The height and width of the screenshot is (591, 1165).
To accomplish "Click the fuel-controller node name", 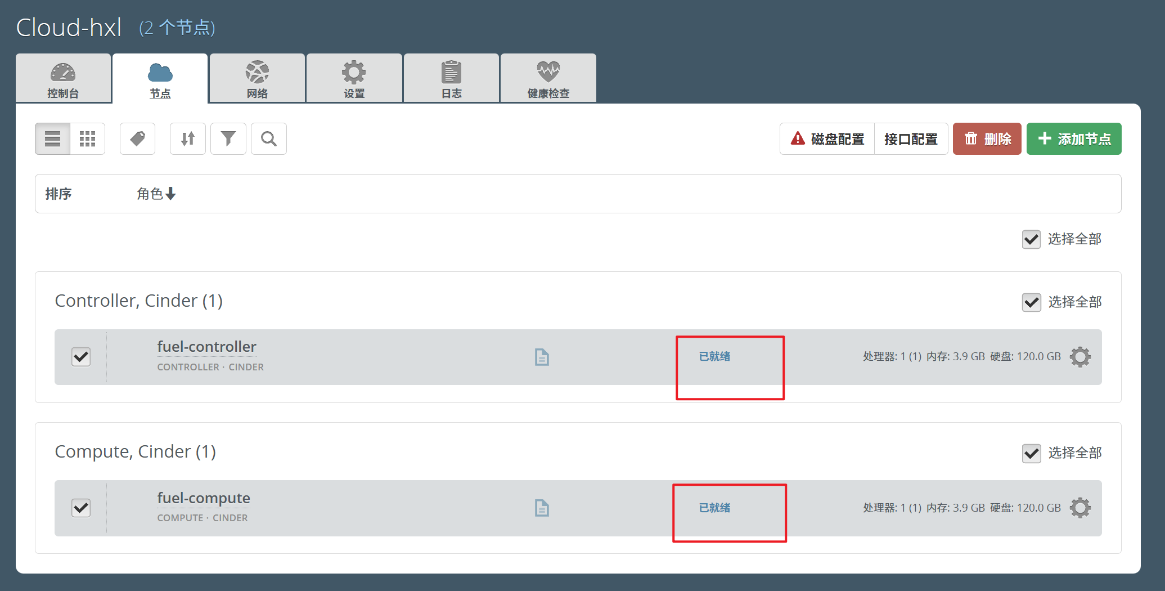I will (206, 347).
